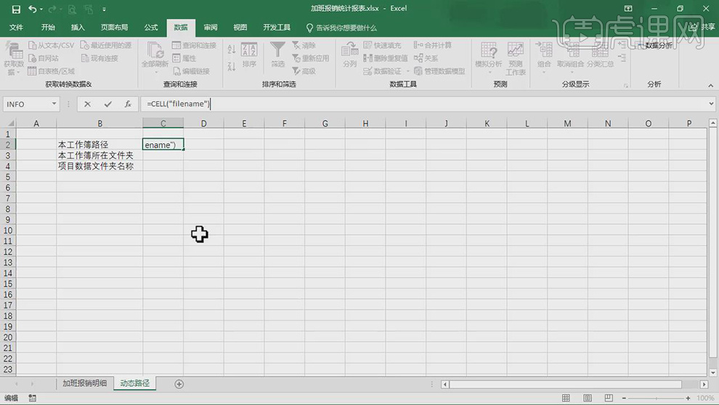Open What-If Analysis (模拟分析) menu
Image resolution: width=719 pixels, height=405 pixels.
pyautogui.click(x=489, y=58)
